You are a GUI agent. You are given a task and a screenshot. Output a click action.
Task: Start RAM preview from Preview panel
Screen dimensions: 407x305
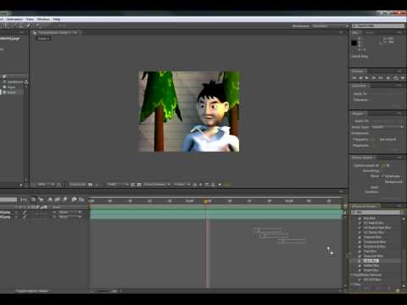point(402,78)
